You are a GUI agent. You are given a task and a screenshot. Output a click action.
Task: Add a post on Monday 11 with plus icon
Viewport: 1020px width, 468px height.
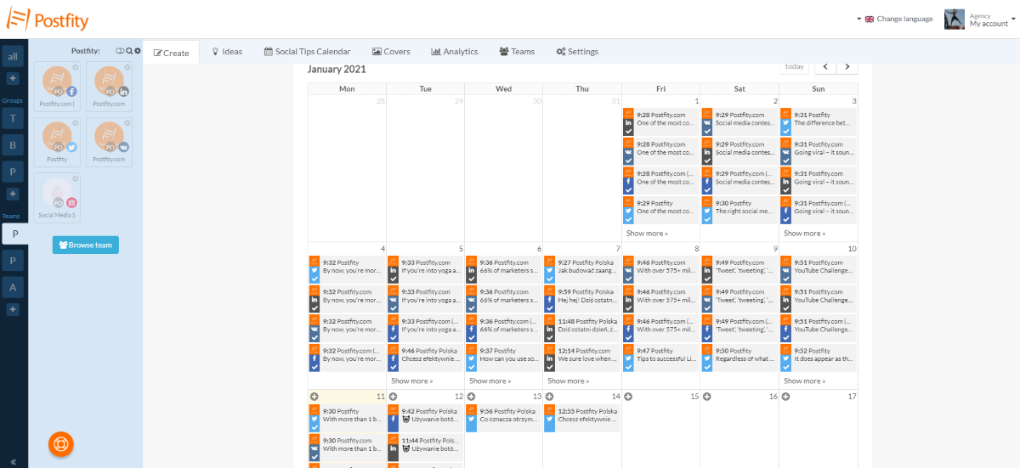point(314,397)
